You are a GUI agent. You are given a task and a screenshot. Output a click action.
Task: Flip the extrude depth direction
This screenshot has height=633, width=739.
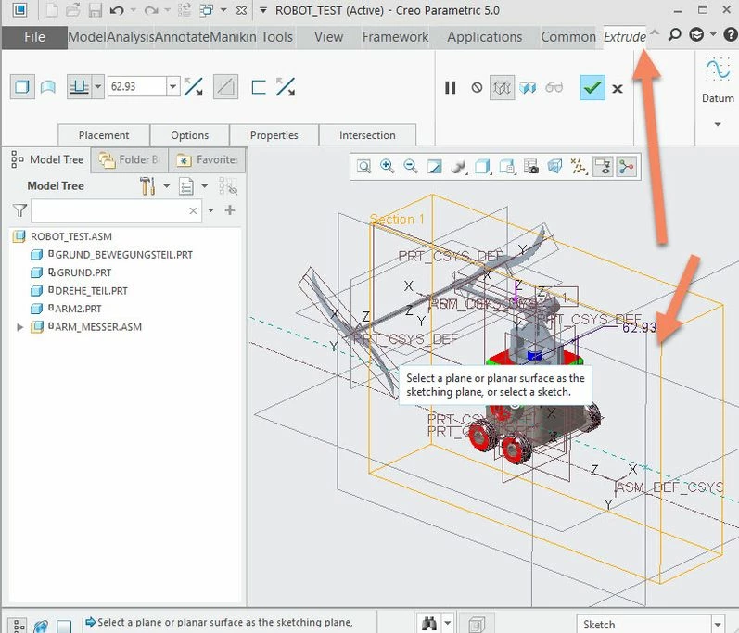(194, 87)
